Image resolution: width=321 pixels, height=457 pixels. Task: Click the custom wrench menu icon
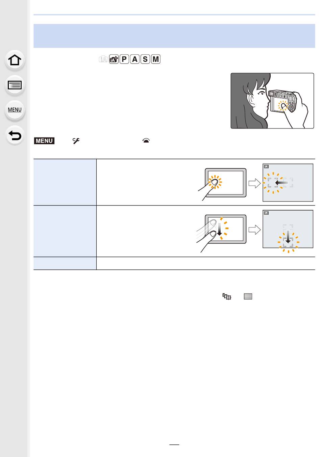click(x=76, y=141)
